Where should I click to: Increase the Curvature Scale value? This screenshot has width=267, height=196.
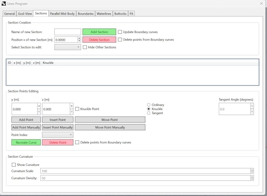click(252, 170)
